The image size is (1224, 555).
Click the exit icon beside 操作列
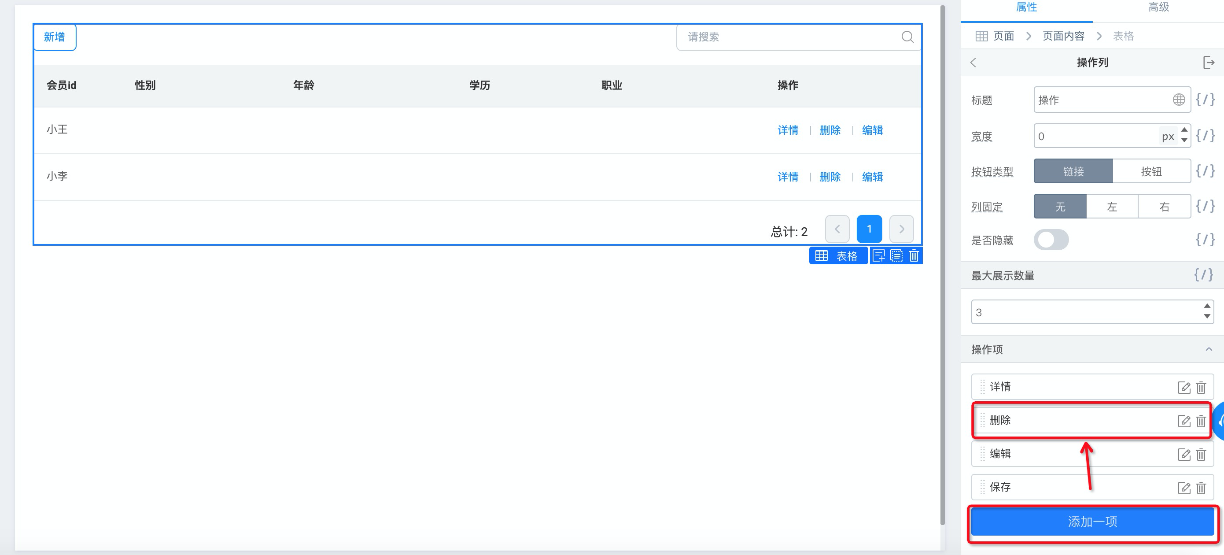(x=1208, y=62)
